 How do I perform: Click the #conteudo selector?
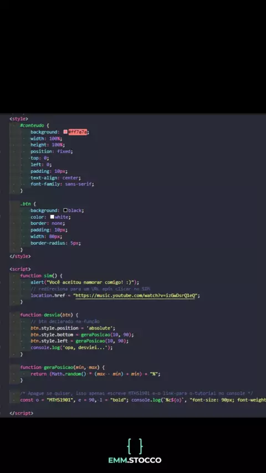pyautogui.click(x=32, y=126)
